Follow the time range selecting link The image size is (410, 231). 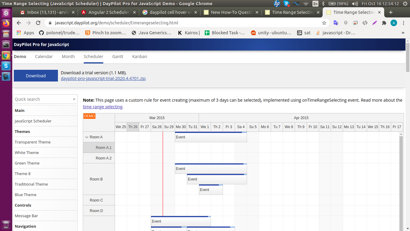[103, 107]
